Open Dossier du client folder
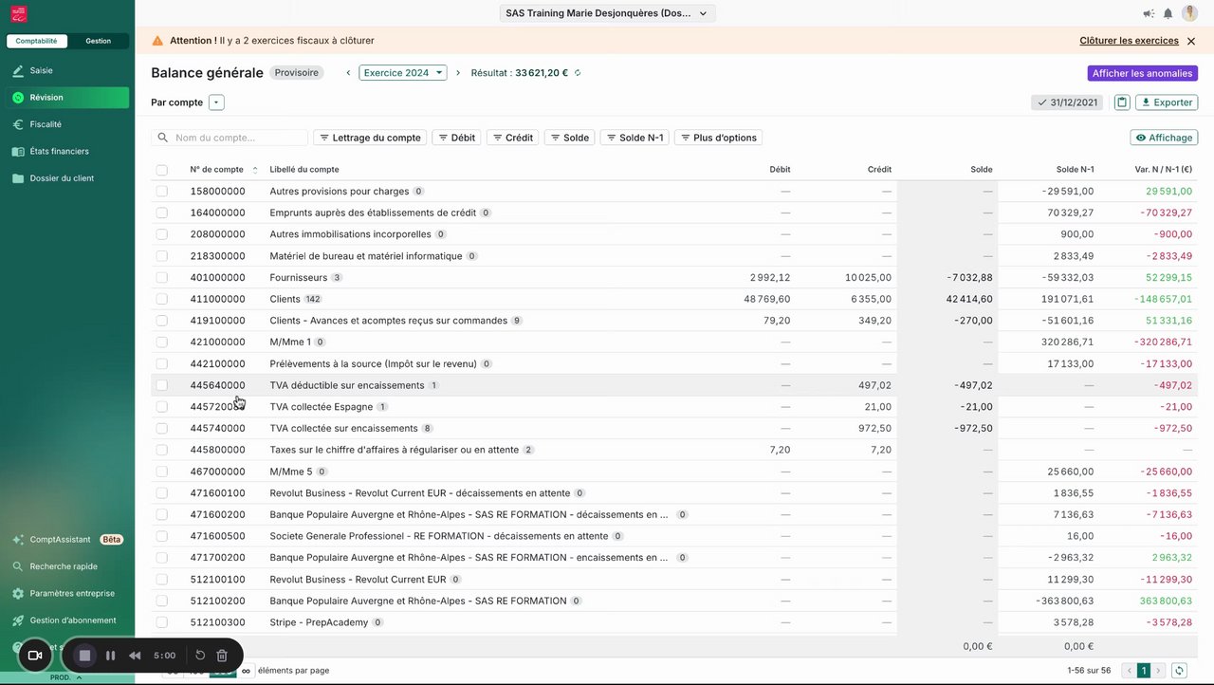1214x685 pixels. tap(67, 178)
